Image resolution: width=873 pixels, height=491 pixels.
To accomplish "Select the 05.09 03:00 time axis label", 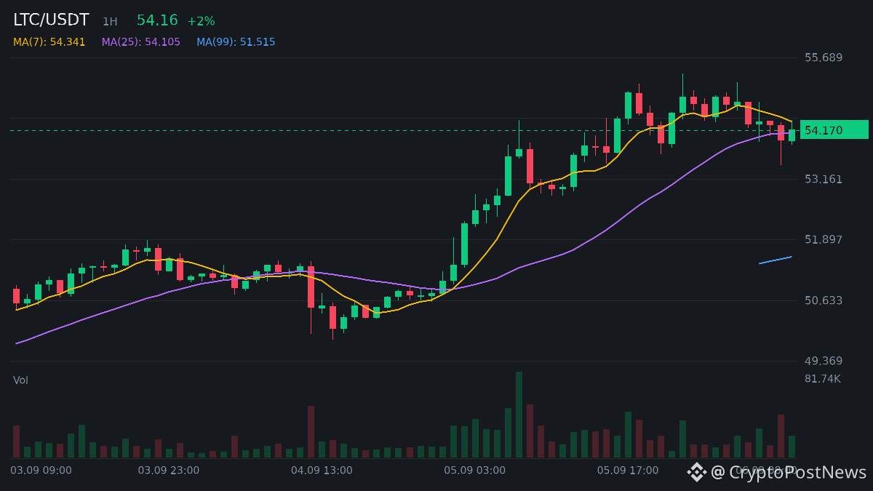I will [474, 471].
